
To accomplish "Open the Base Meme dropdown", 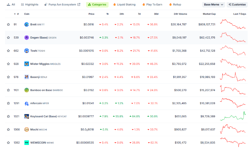I will [213, 5].
